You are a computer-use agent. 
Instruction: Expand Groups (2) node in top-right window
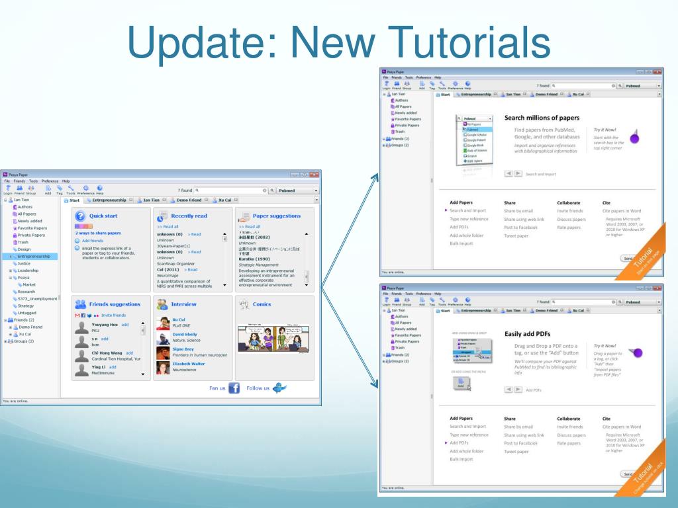tap(384, 146)
